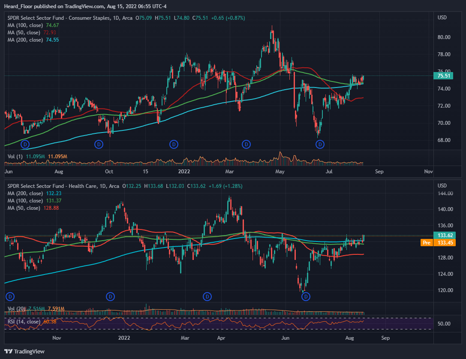
Task: Click the 80.00 price axis label
Action: (x=444, y=37)
